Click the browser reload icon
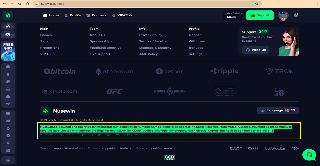 coord(19,4)
